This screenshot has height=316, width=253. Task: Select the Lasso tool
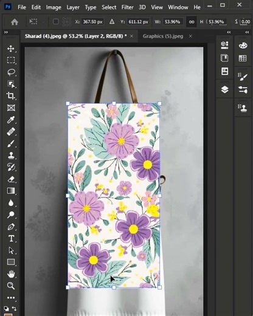click(x=11, y=72)
